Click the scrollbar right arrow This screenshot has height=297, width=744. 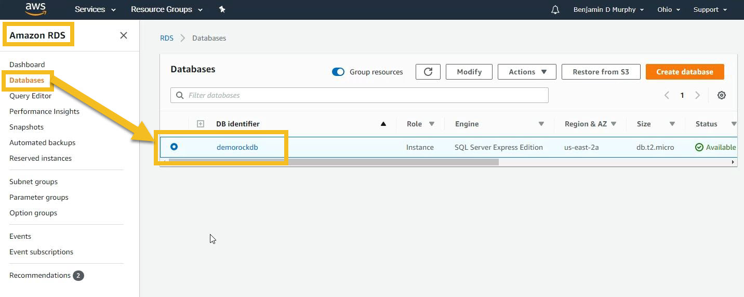(733, 162)
